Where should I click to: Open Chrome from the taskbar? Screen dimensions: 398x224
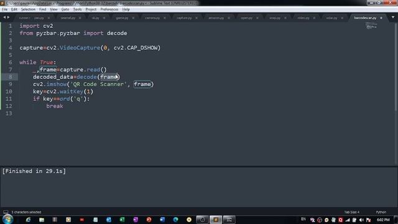click(x=189, y=220)
